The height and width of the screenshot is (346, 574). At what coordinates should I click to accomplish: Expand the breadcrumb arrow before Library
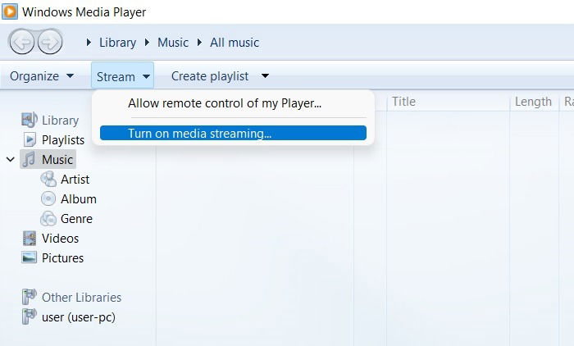click(x=89, y=42)
